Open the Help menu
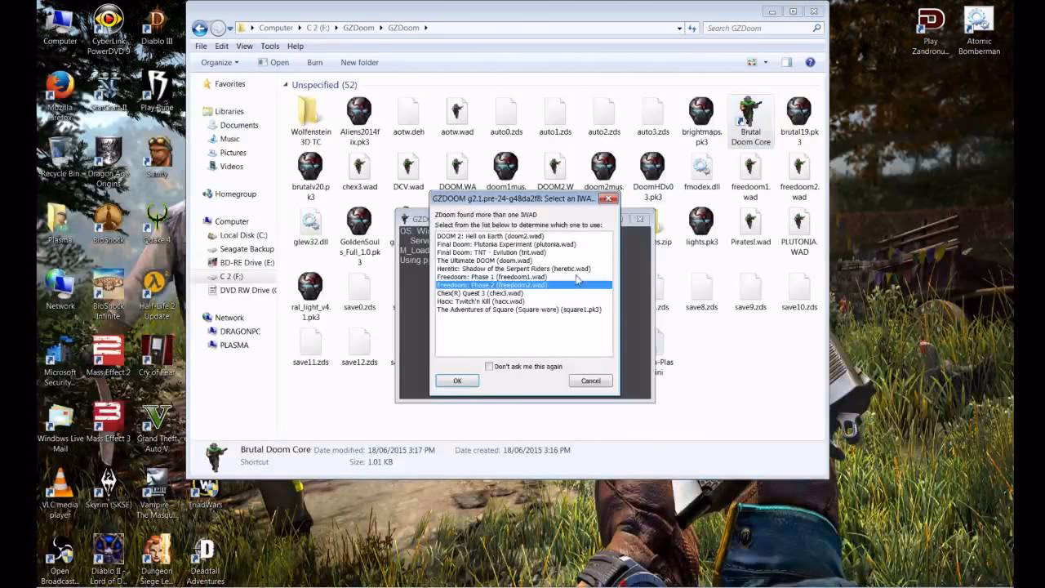Image resolution: width=1045 pixels, height=588 pixels. tap(296, 47)
